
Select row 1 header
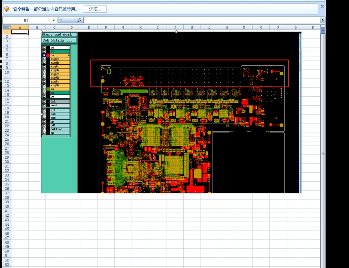pos(7,32)
